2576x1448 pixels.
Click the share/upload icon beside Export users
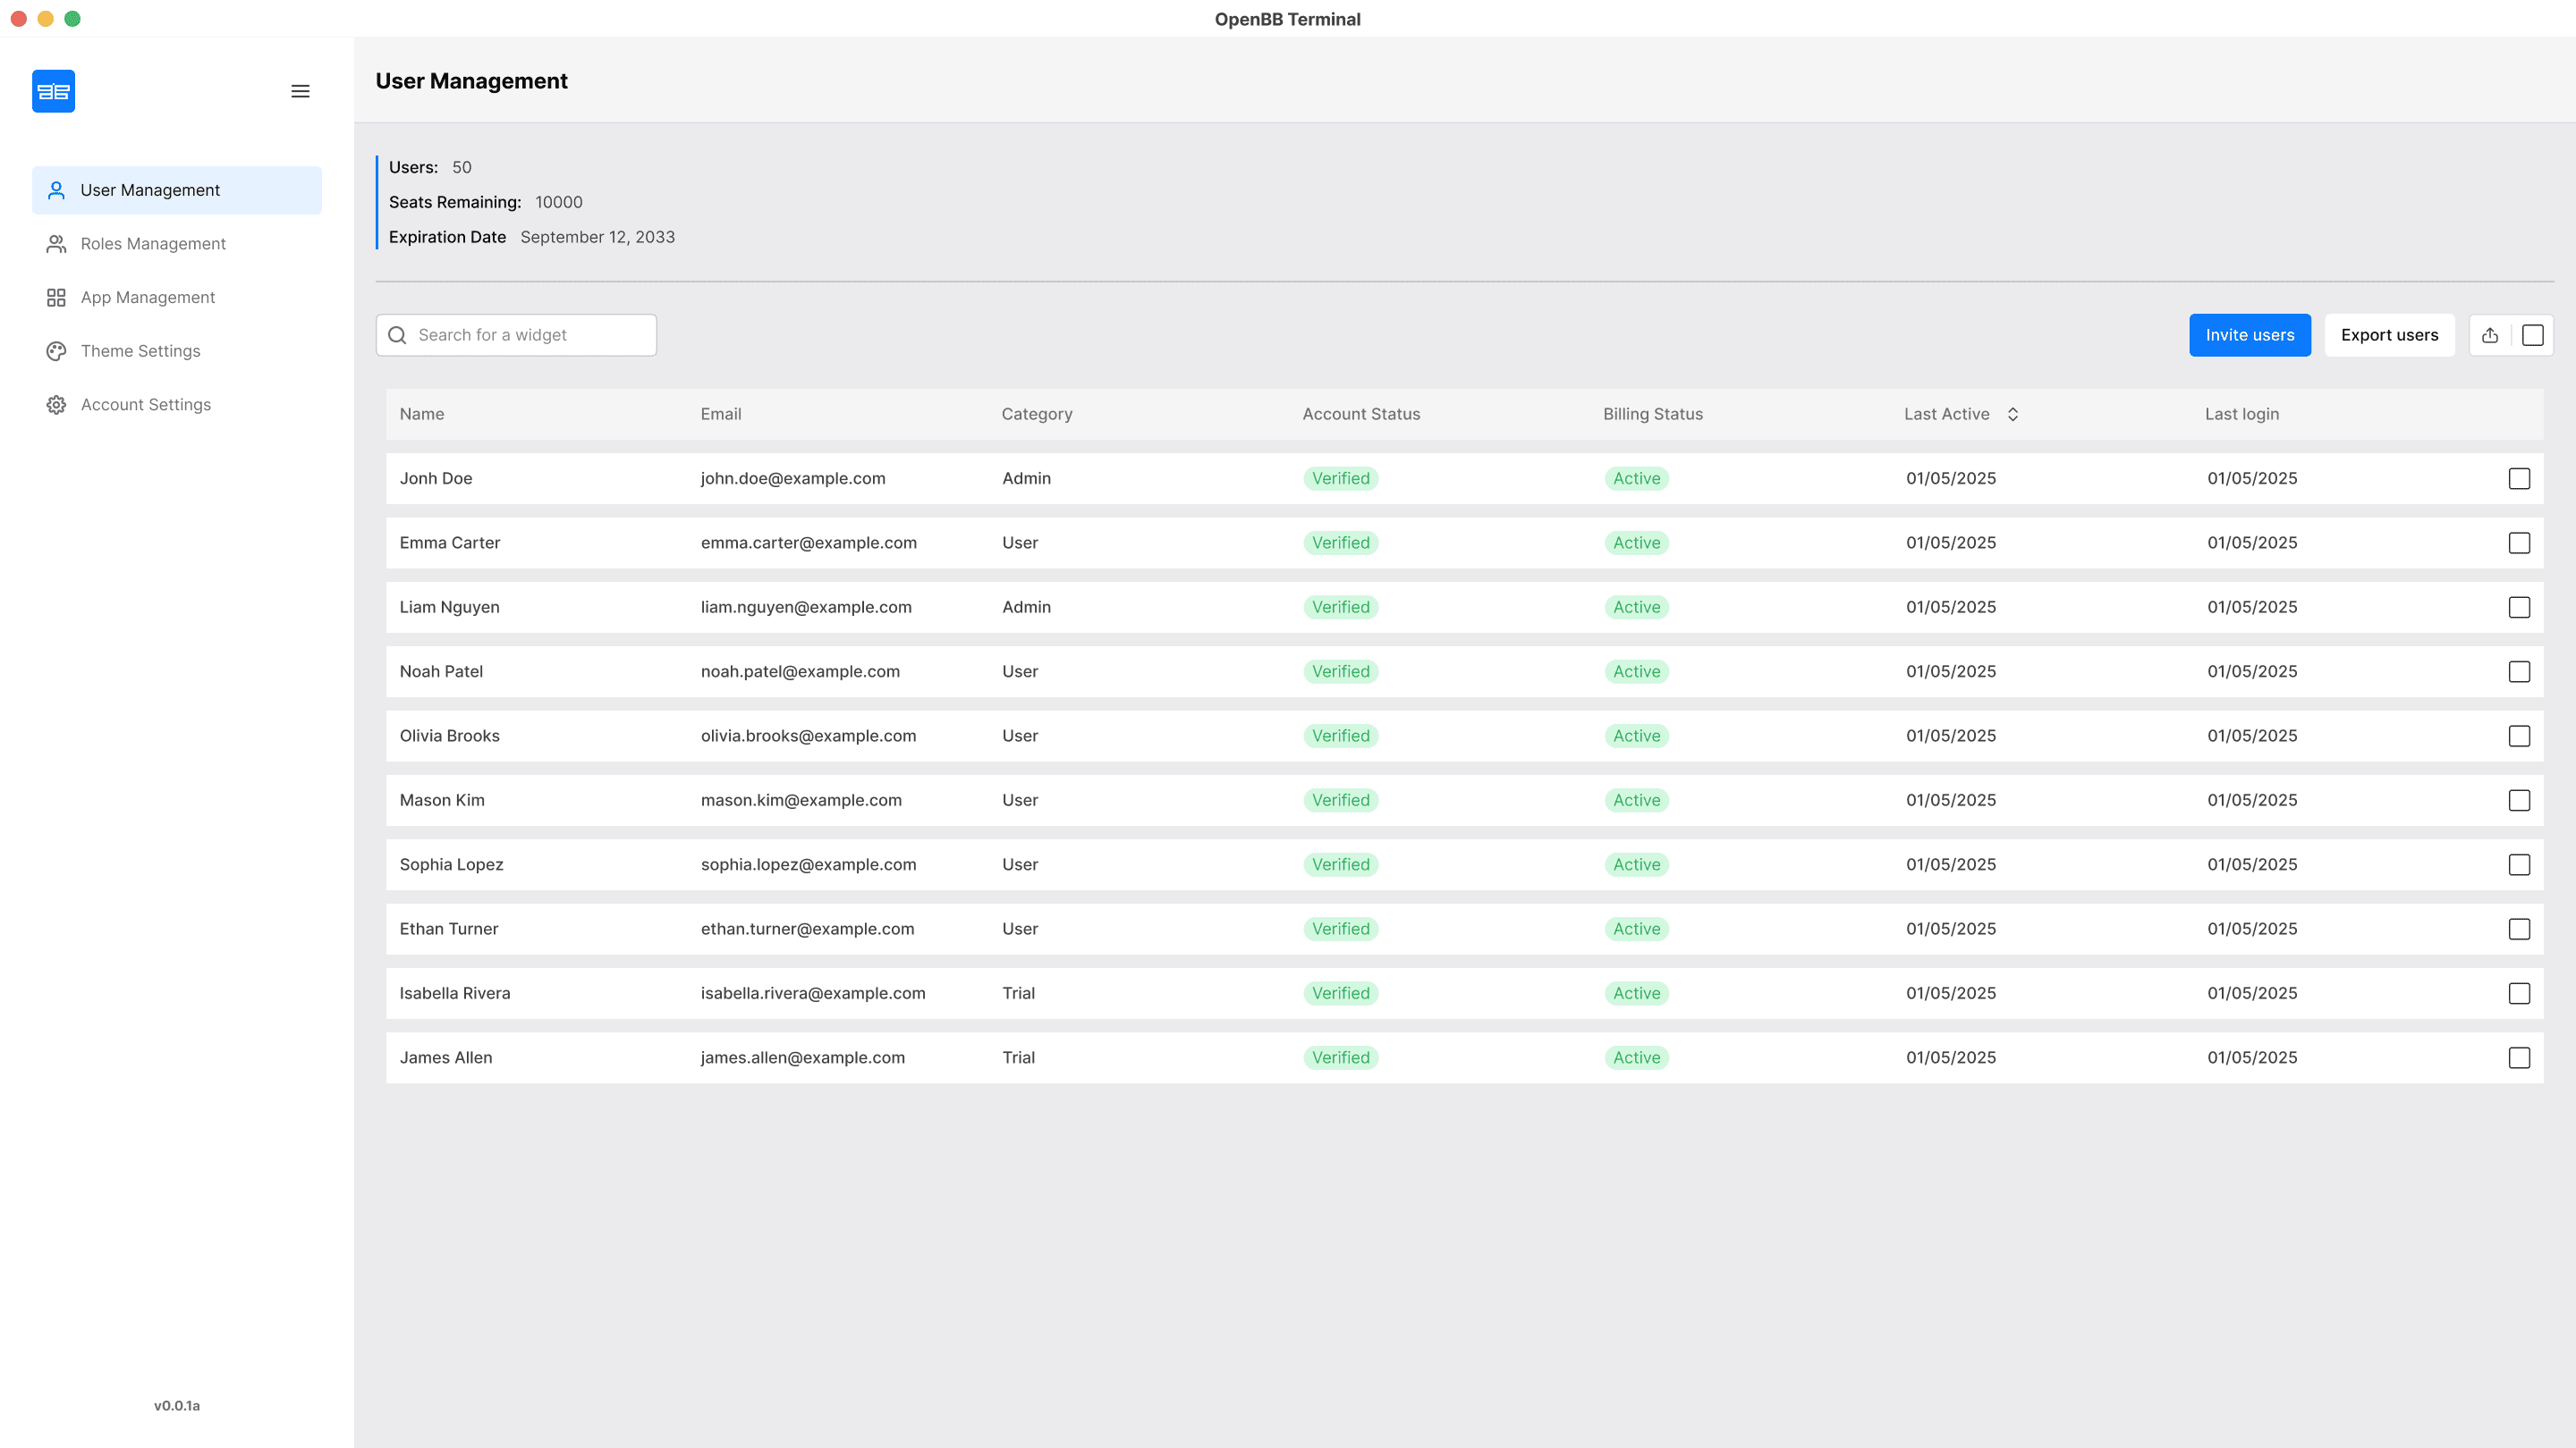[2490, 335]
